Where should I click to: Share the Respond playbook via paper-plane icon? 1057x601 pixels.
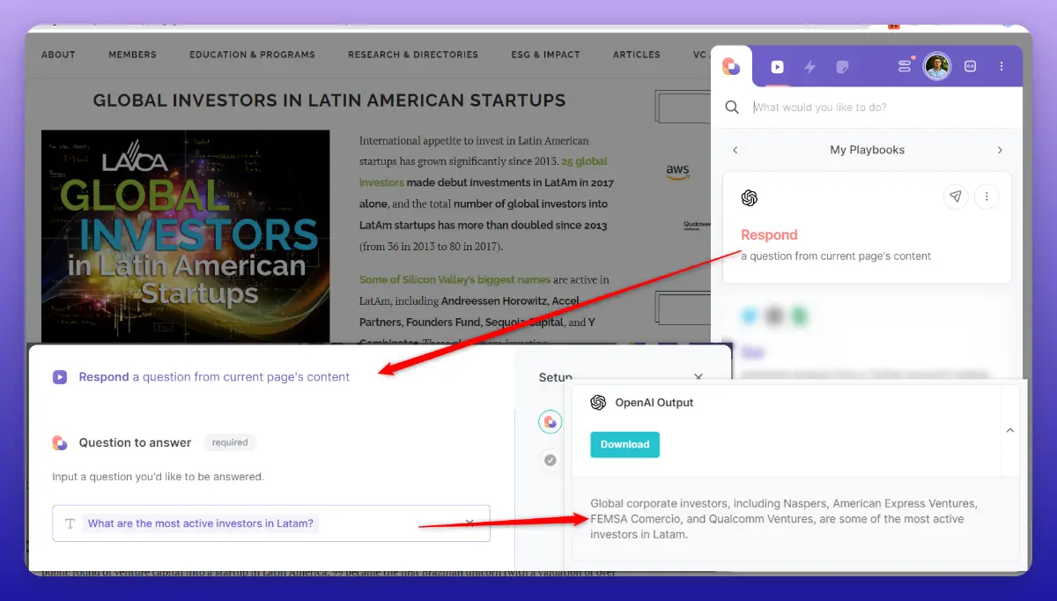click(x=955, y=197)
